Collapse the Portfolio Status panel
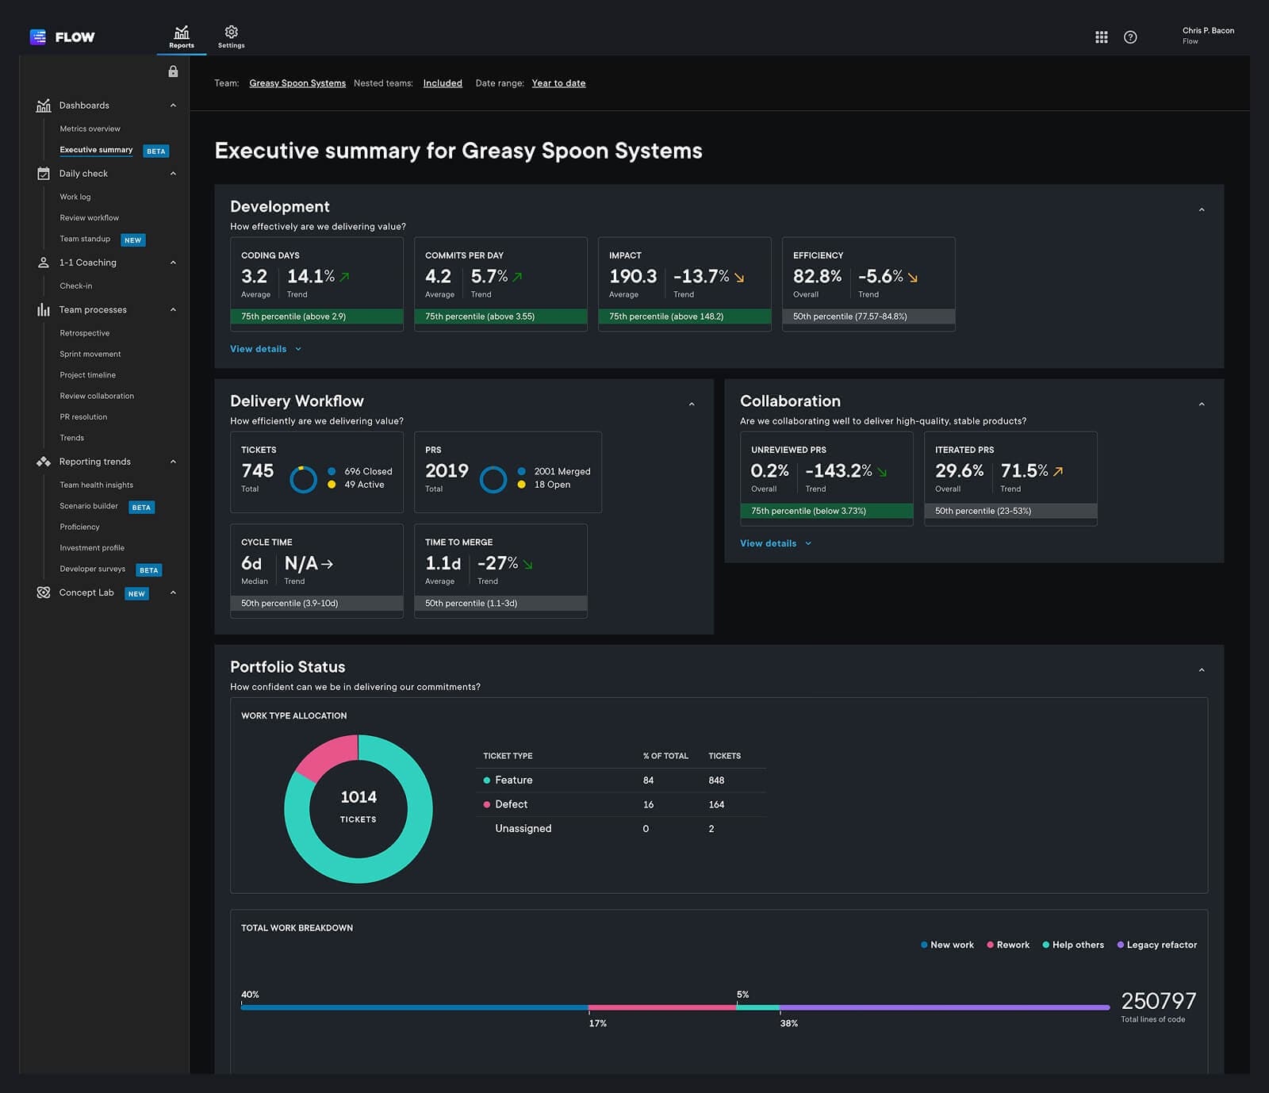 1202,670
